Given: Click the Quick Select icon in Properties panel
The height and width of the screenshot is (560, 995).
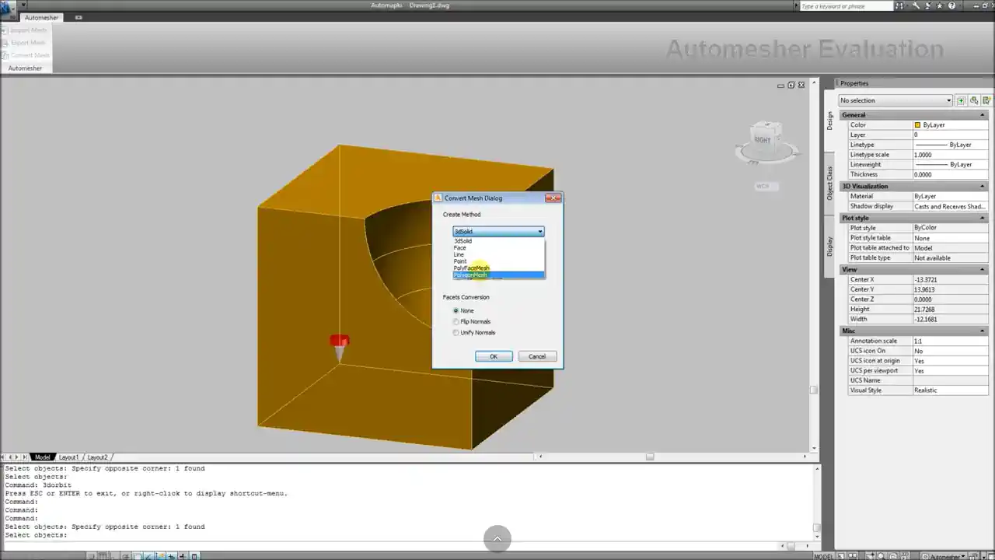Looking at the screenshot, I should tap(986, 100).
